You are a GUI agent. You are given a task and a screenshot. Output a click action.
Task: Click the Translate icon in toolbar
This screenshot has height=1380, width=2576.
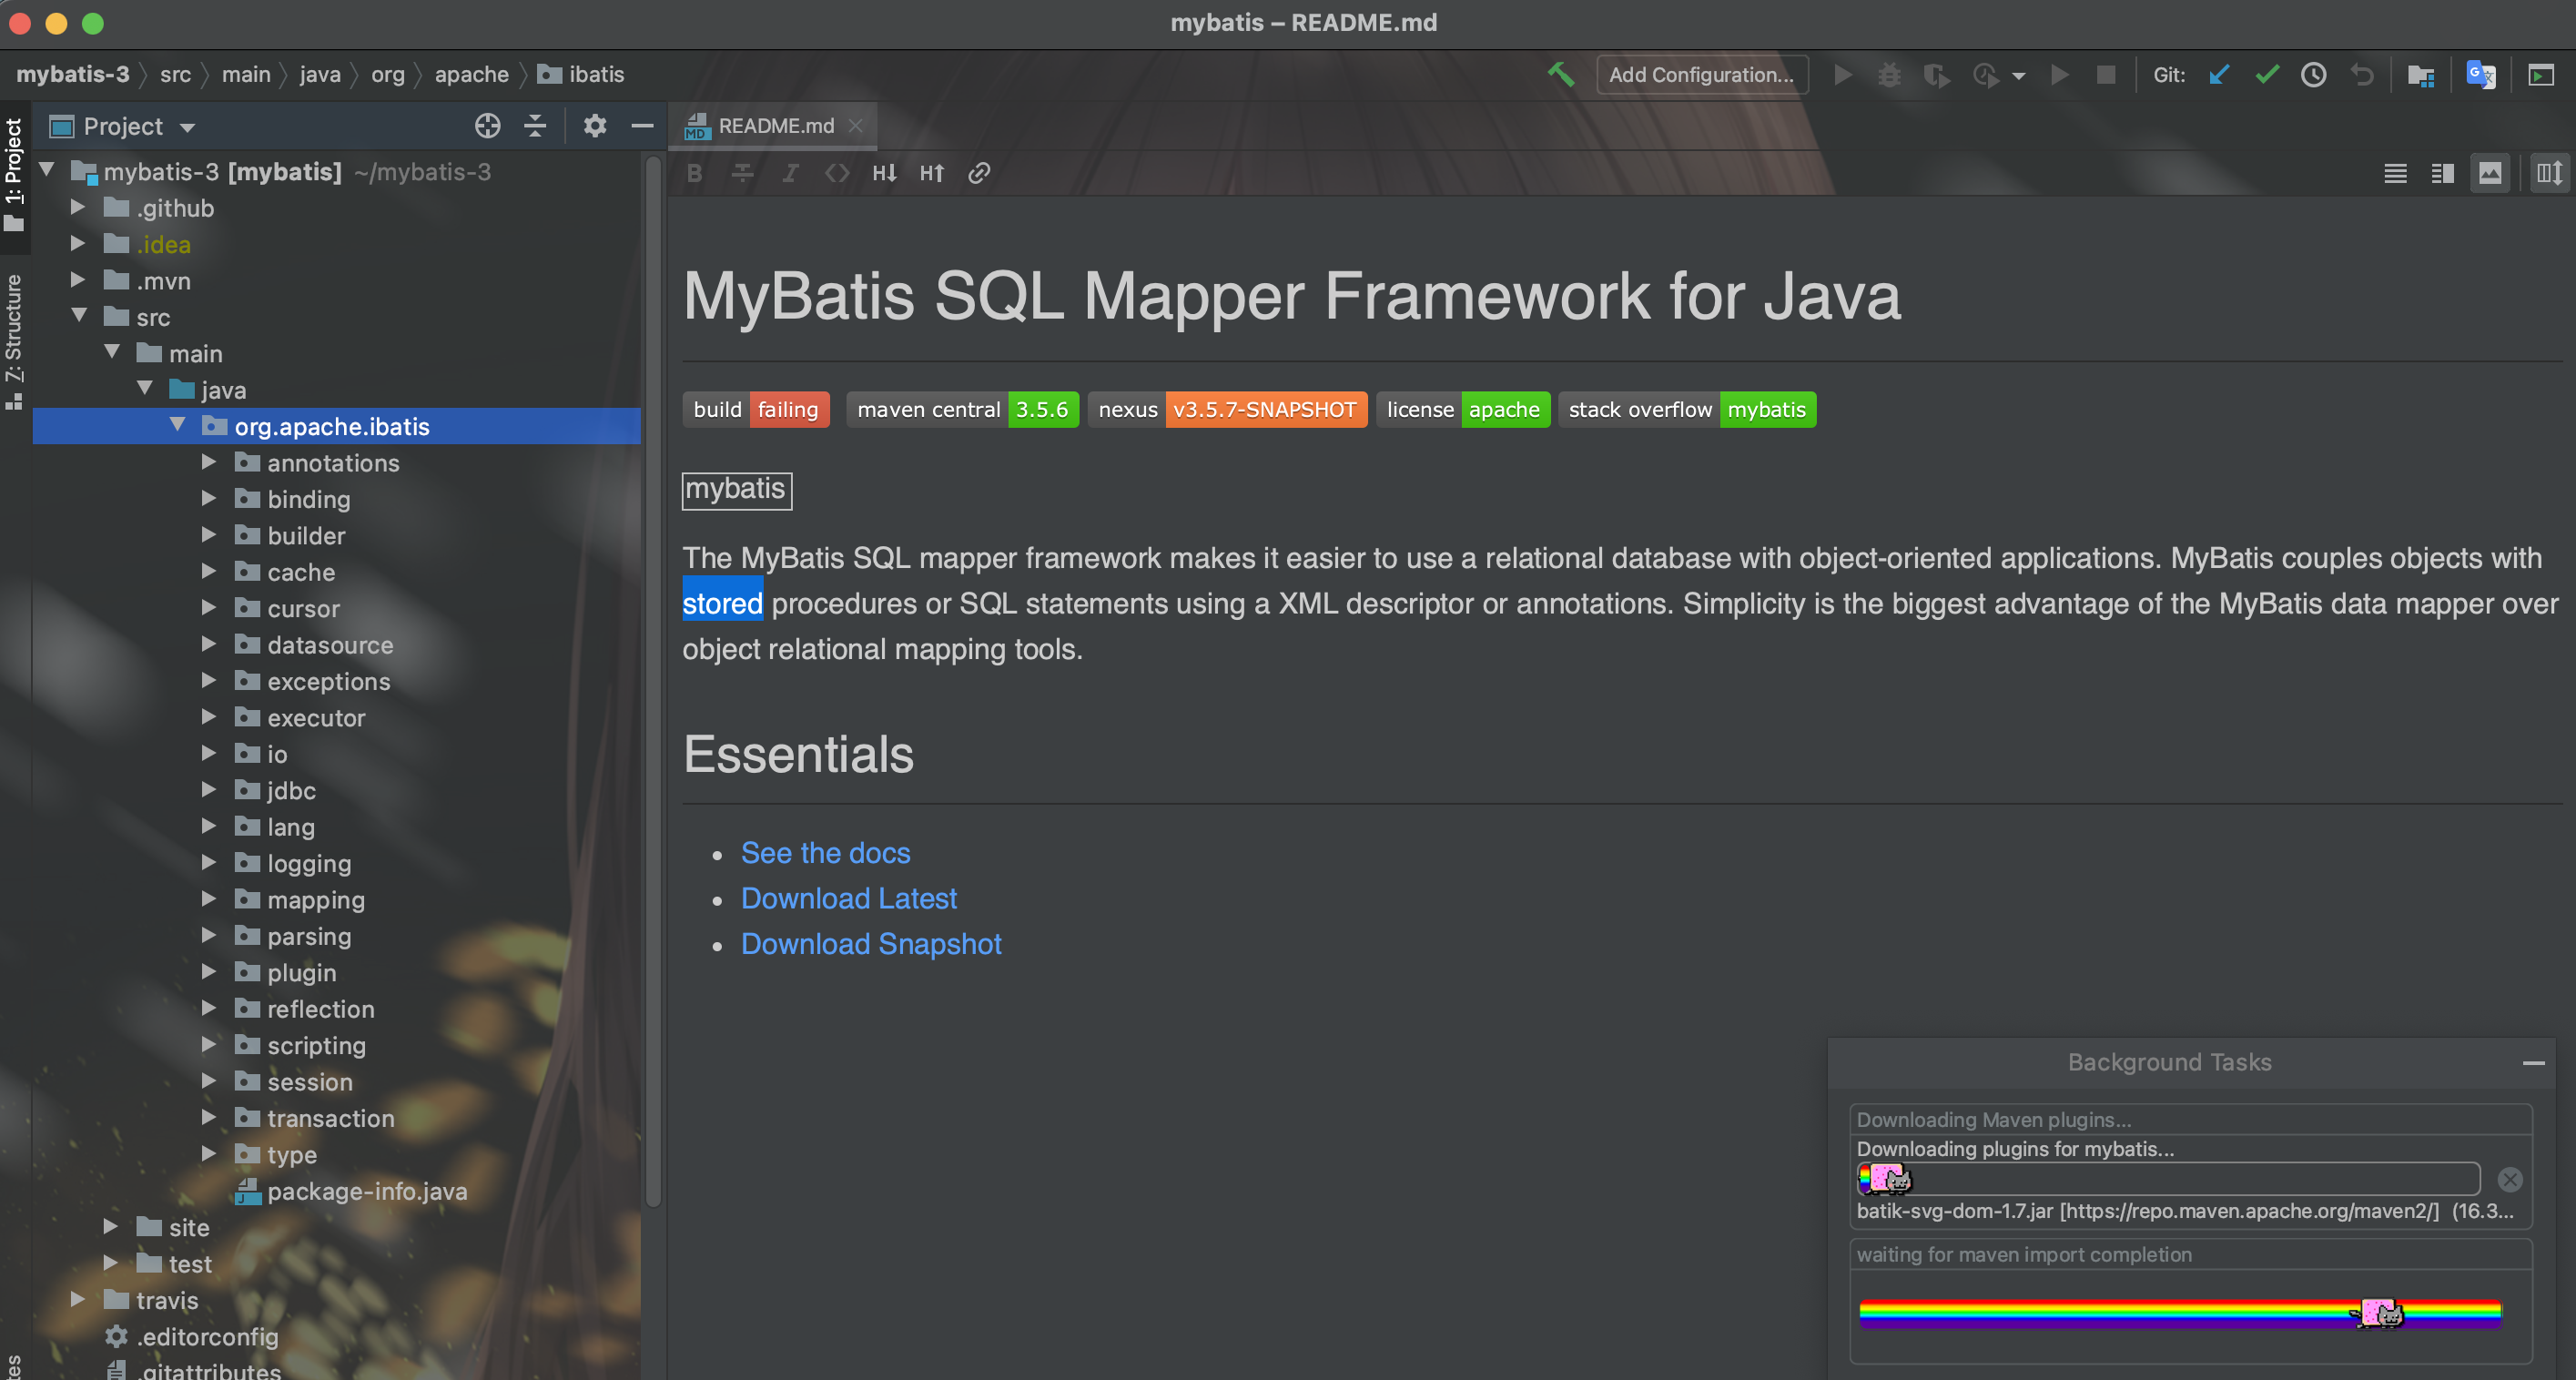pyautogui.click(x=2481, y=75)
